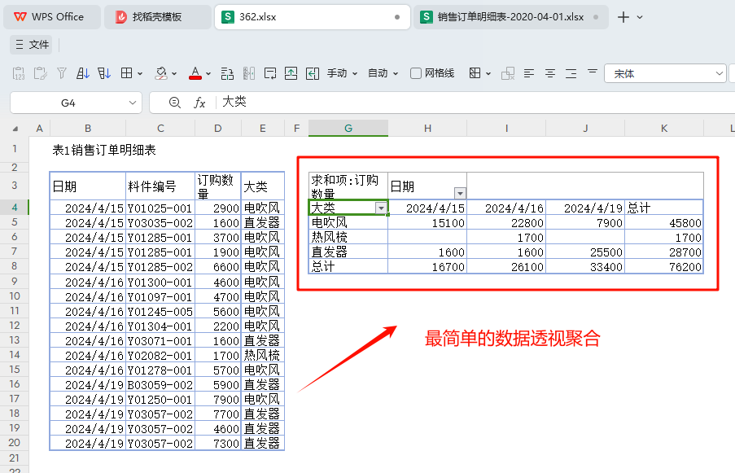Align text right
The image size is (735, 473).
click(571, 73)
